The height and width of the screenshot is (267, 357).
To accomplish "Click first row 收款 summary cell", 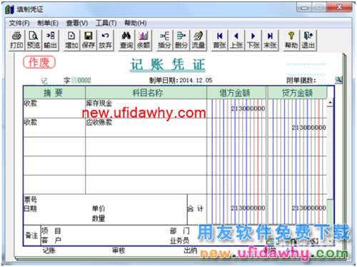I will pyautogui.click(x=54, y=109).
